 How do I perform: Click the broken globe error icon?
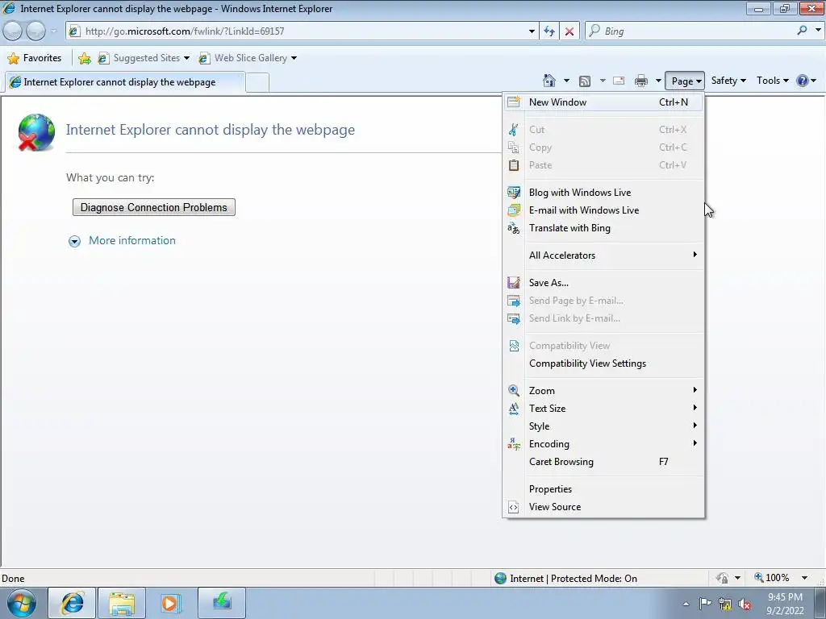tap(36, 133)
